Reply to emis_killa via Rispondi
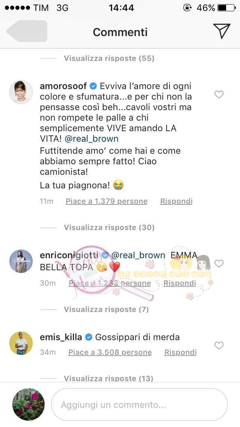Image resolution: width=240 pixels, height=427 pixels. 180,352
